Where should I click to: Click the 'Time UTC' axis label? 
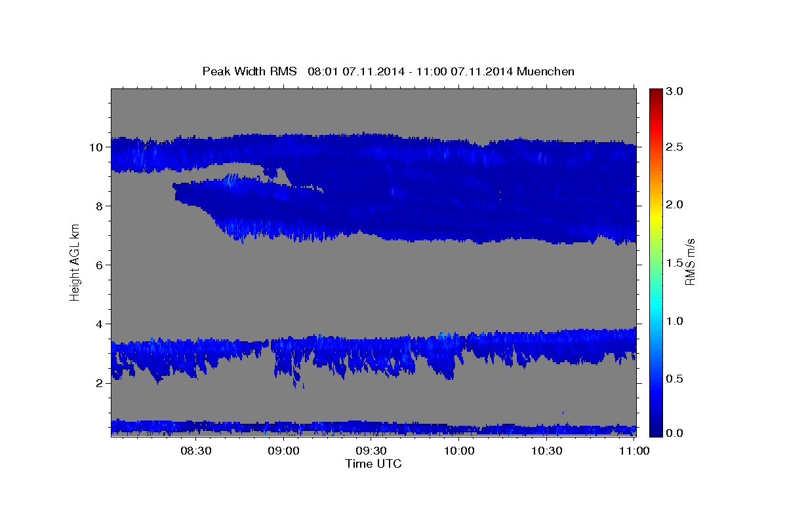(373, 464)
